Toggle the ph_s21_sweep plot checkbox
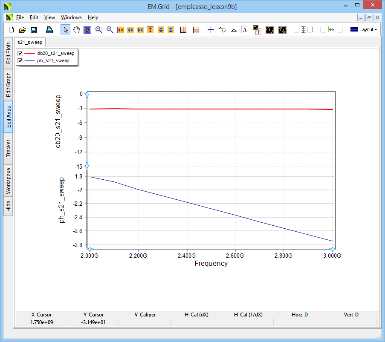Image resolution: width=385 pixels, height=342 pixels. click(20, 61)
